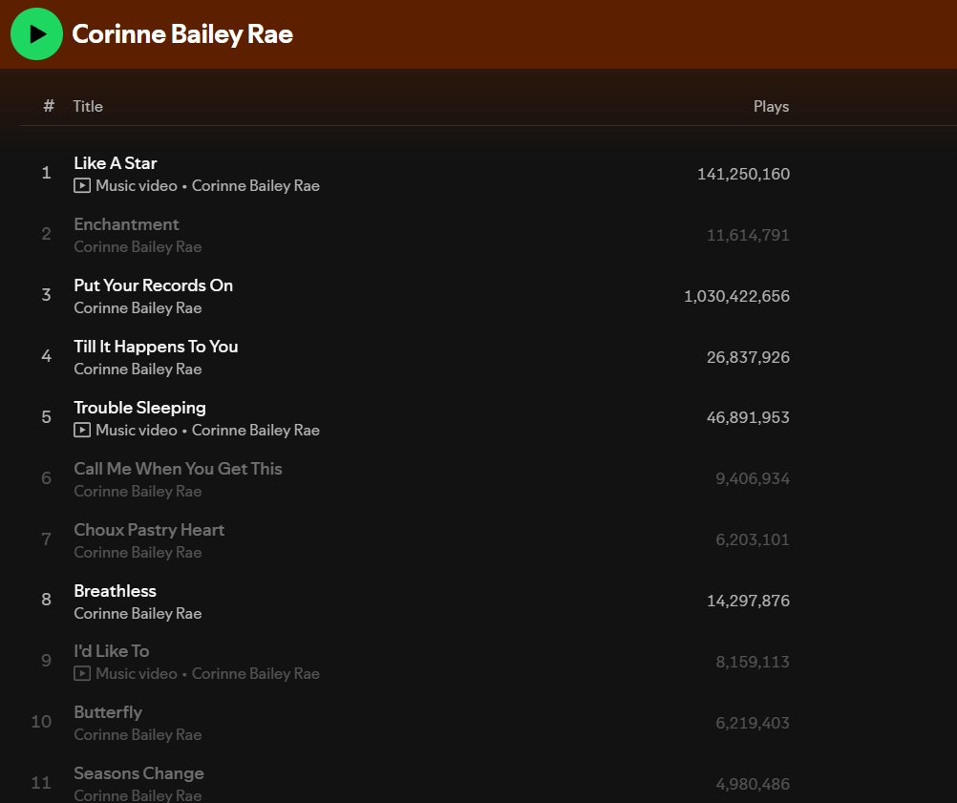The height and width of the screenshot is (803, 957).
Task: Select the track Like A Star
Action: (116, 163)
